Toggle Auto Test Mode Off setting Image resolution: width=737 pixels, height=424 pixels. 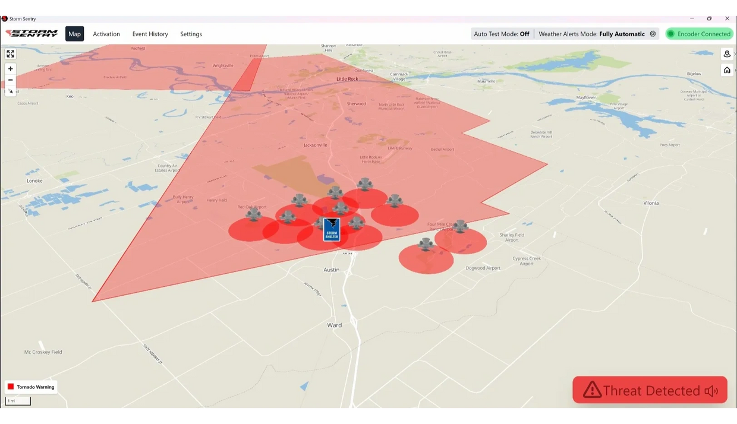pos(502,34)
